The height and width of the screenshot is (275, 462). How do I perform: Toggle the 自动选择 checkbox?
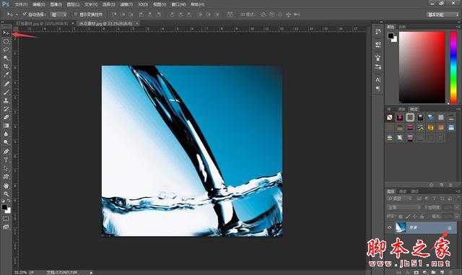(25, 14)
